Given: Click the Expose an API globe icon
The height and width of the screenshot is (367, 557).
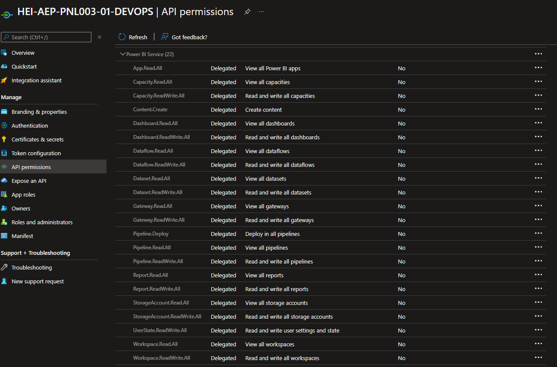Looking at the screenshot, I should [5, 180].
